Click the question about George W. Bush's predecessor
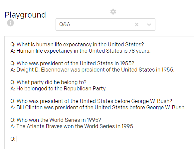The width and height of the screenshot is (194, 149). click(x=91, y=101)
